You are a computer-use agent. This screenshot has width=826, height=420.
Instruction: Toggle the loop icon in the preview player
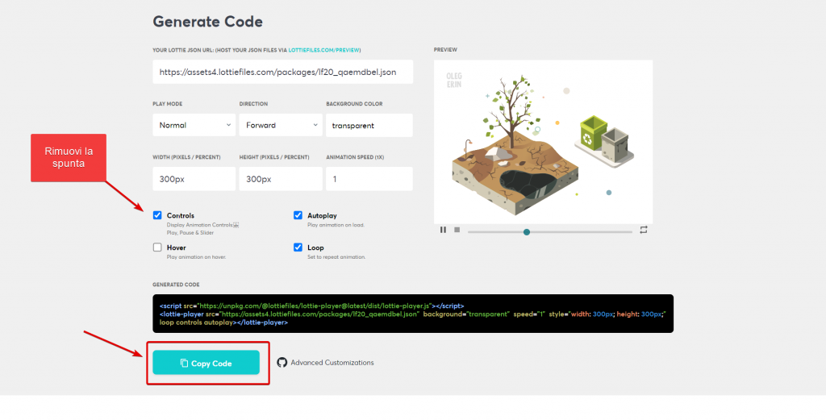tap(644, 230)
